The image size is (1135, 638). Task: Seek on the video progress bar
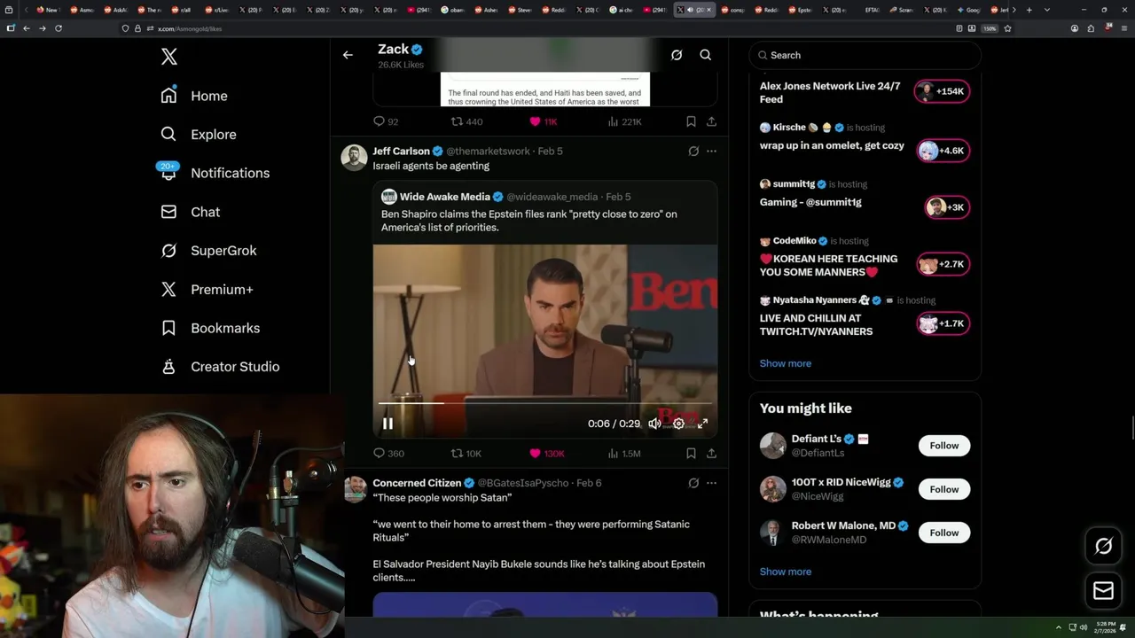(544, 403)
